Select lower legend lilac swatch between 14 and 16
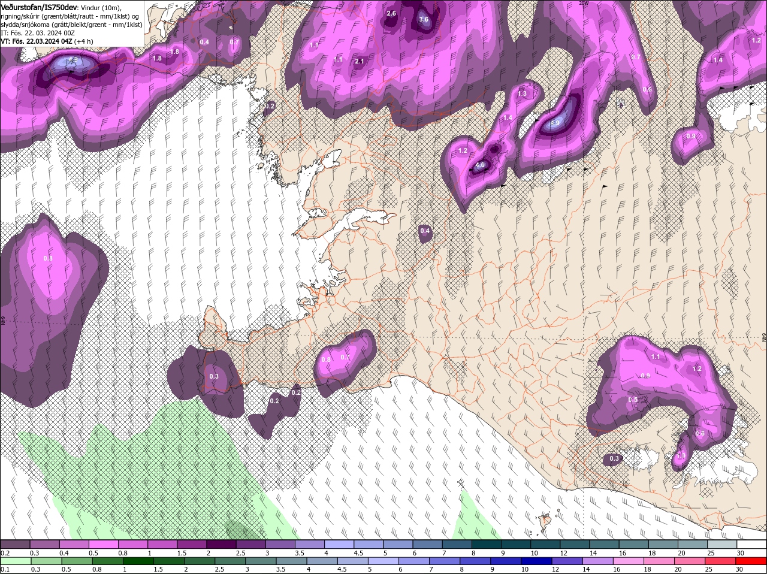The height and width of the screenshot is (574, 767). click(x=598, y=561)
